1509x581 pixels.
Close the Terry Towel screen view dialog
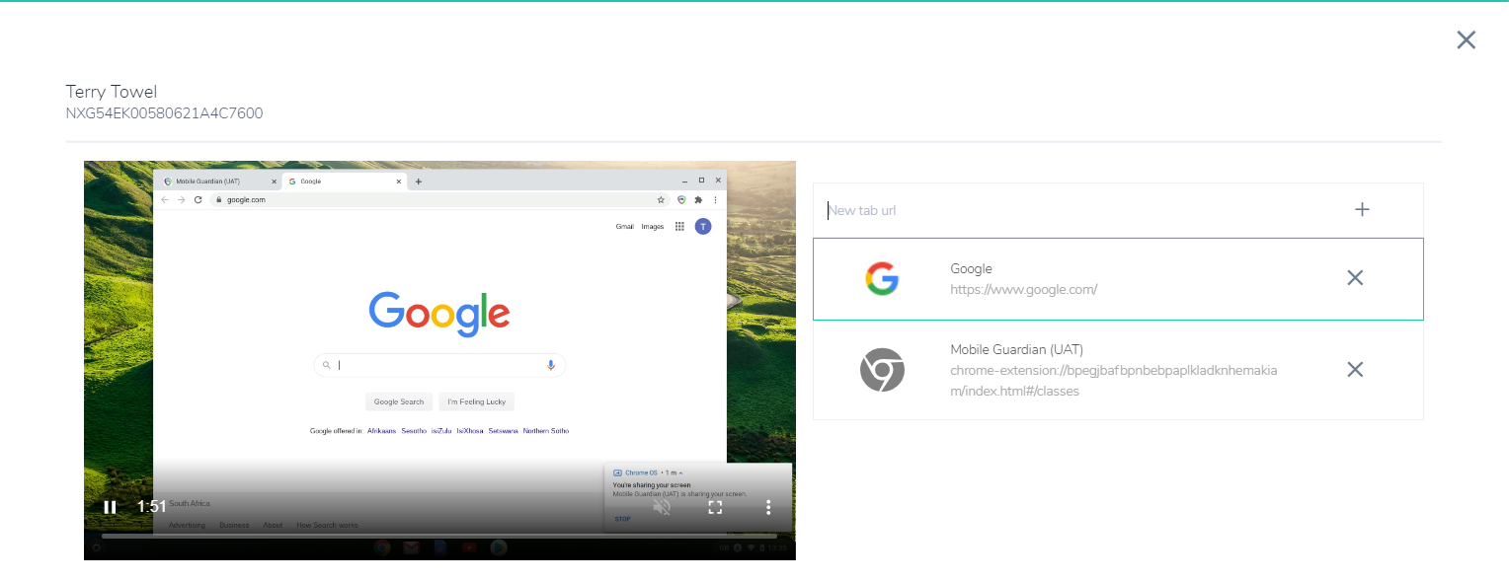point(1467,39)
